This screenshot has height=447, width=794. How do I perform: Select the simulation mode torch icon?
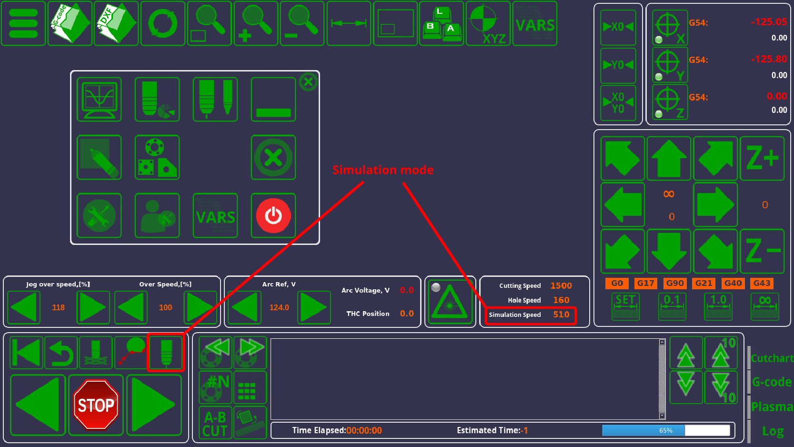click(x=166, y=353)
